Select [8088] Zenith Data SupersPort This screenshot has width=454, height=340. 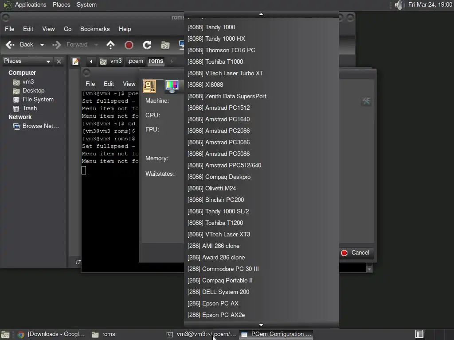coord(261,96)
